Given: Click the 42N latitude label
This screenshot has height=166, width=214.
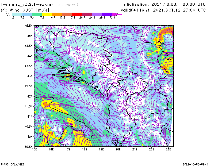Looking at the screenshot, I should click(30, 96).
